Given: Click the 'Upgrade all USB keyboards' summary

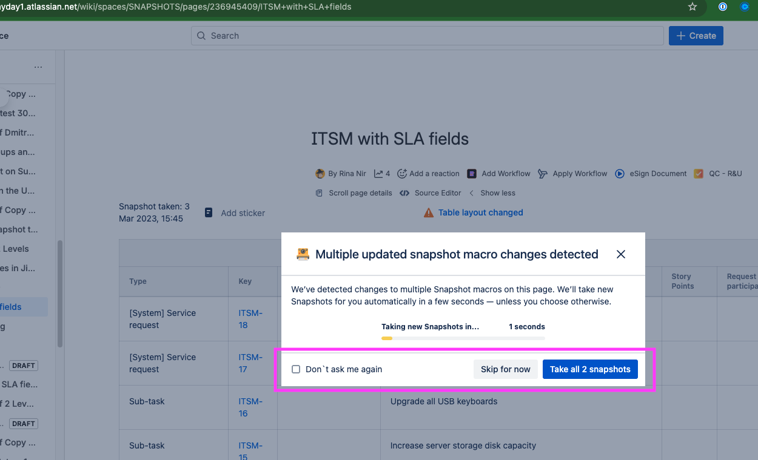Looking at the screenshot, I should click(x=444, y=401).
